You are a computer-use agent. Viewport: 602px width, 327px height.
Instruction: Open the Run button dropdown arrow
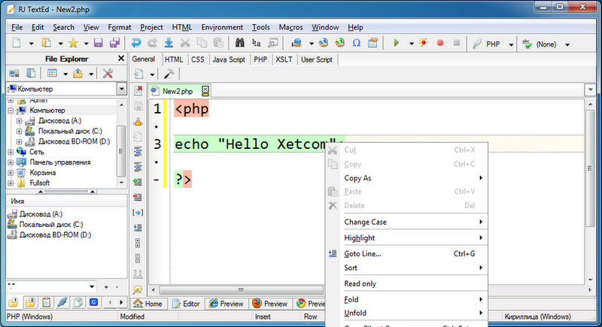(x=411, y=44)
